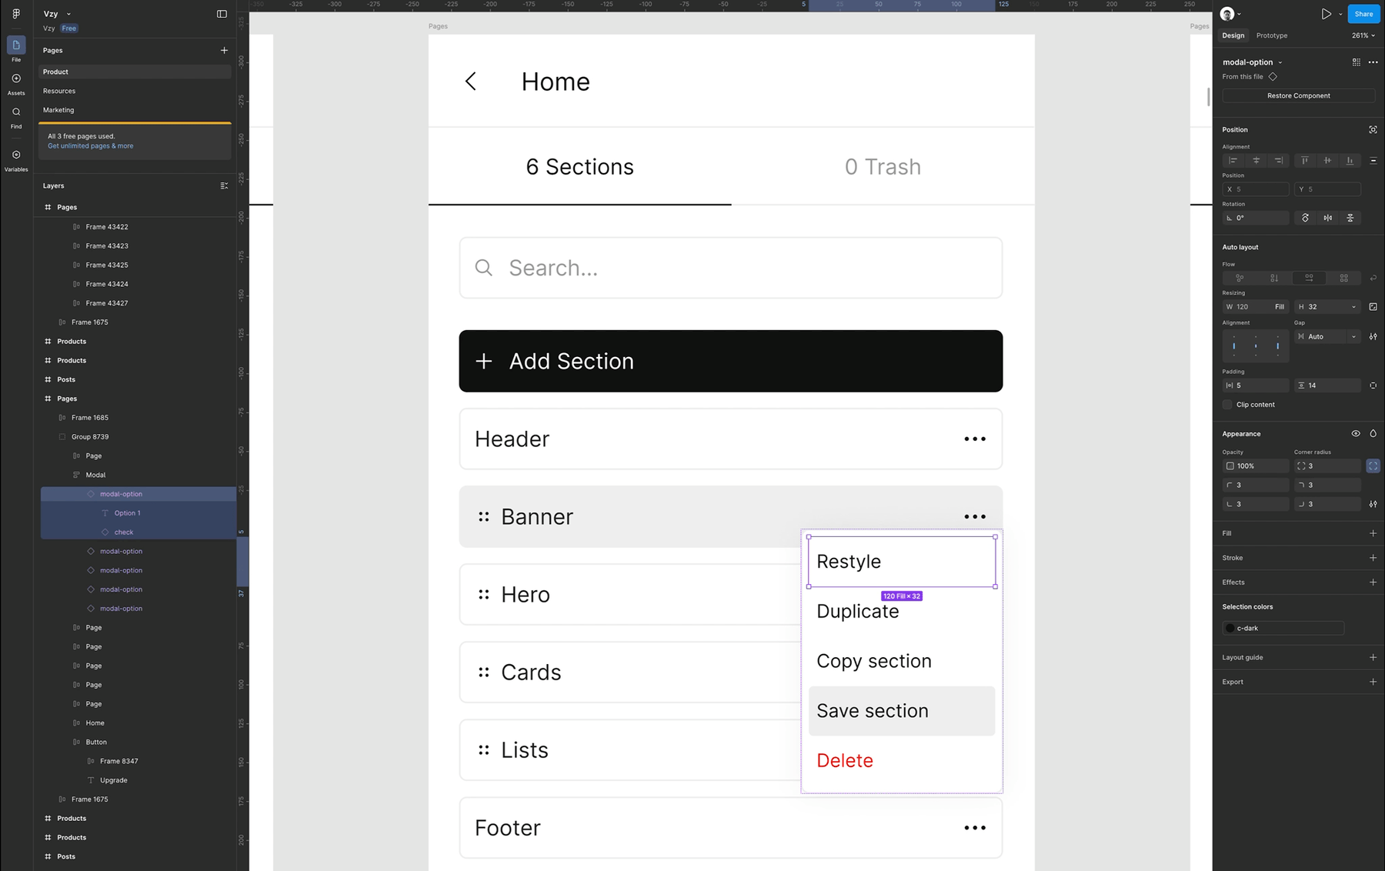This screenshot has width=1385, height=871.
Task: Add an Export setting
Action: pos(1373,682)
